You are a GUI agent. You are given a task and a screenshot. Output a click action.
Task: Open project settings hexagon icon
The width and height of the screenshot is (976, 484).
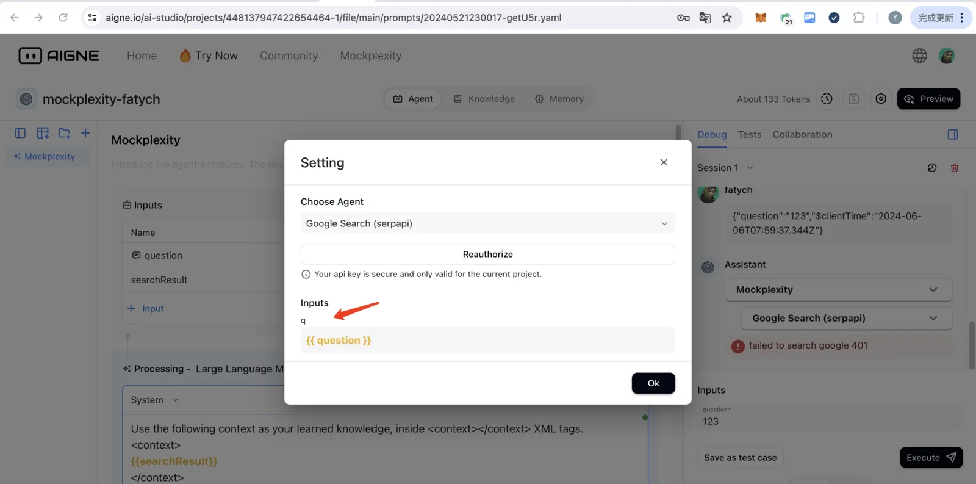tap(881, 99)
